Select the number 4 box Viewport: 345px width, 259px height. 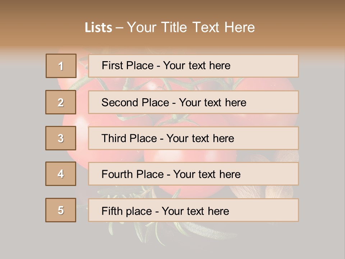(61, 174)
